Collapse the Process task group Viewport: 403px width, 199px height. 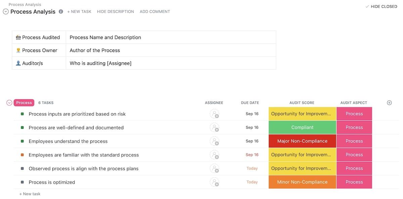(x=9, y=103)
